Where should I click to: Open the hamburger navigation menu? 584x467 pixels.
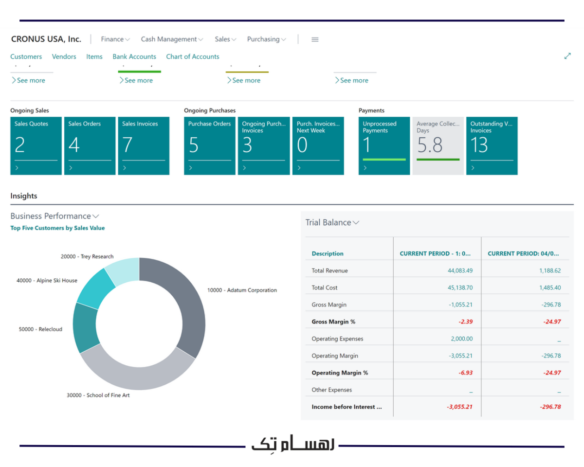[314, 39]
